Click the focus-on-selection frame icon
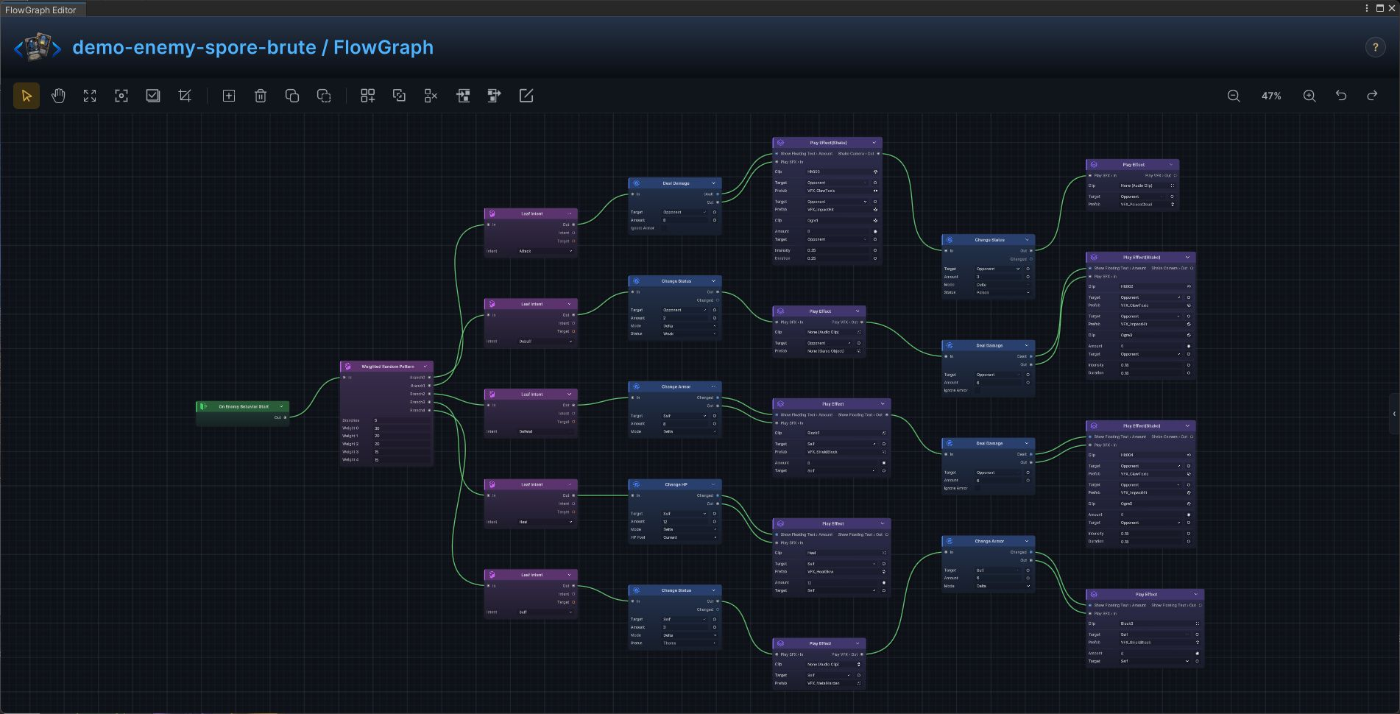The height and width of the screenshot is (714, 1400). click(121, 96)
